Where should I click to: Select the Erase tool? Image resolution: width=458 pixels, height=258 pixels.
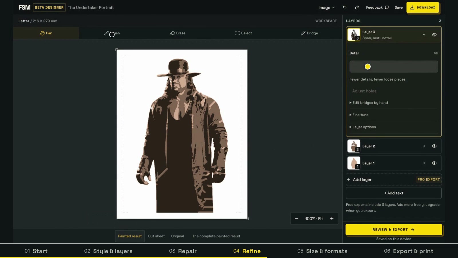[x=177, y=33]
